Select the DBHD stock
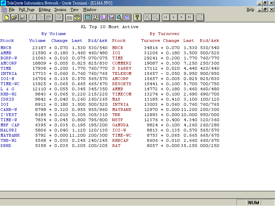275x206 pixels. (x=6, y=146)
